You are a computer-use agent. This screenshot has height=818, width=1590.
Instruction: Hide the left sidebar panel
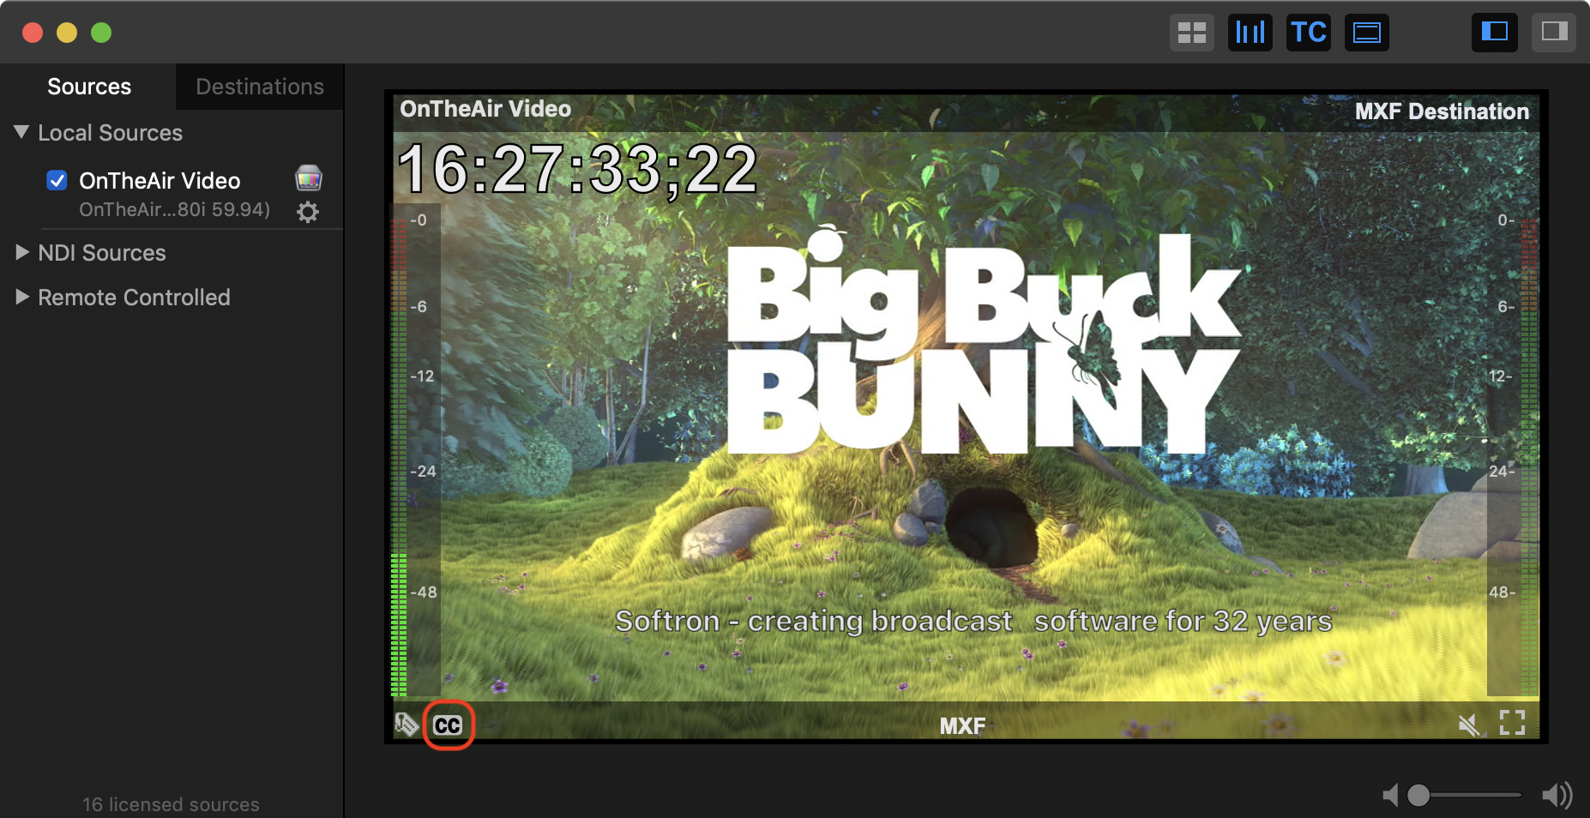[x=1495, y=33]
